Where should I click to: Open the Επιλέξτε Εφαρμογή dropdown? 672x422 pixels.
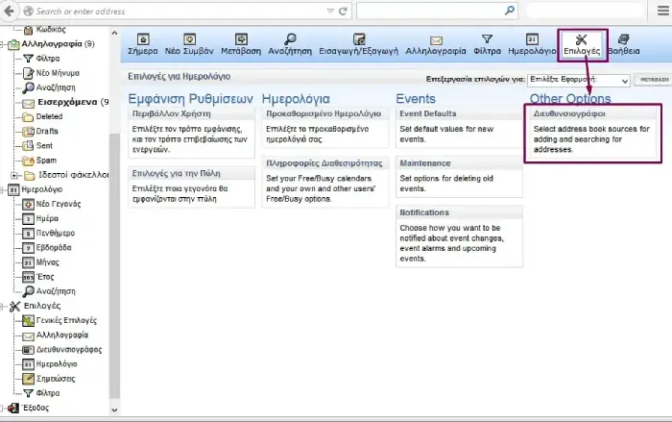(x=579, y=80)
